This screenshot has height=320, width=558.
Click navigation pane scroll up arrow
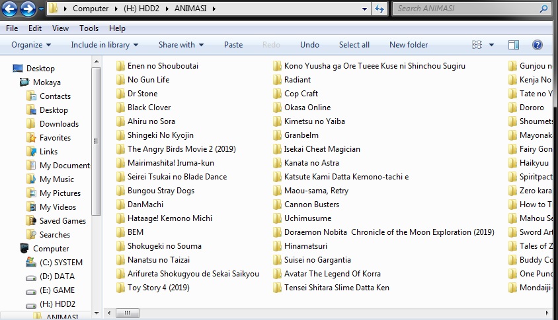(97, 61)
